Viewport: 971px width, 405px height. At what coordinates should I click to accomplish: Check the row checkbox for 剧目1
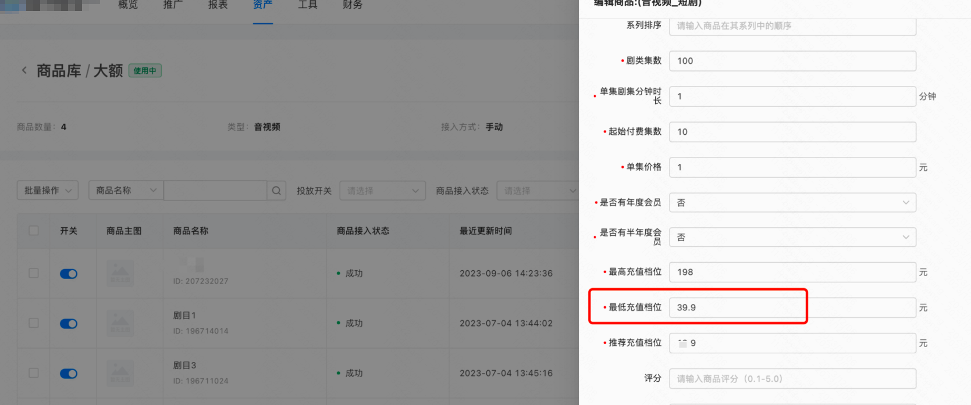pyautogui.click(x=34, y=323)
